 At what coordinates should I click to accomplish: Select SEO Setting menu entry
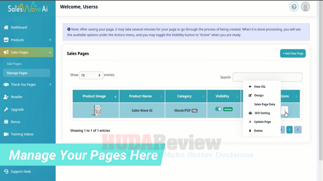(x=261, y=113)
